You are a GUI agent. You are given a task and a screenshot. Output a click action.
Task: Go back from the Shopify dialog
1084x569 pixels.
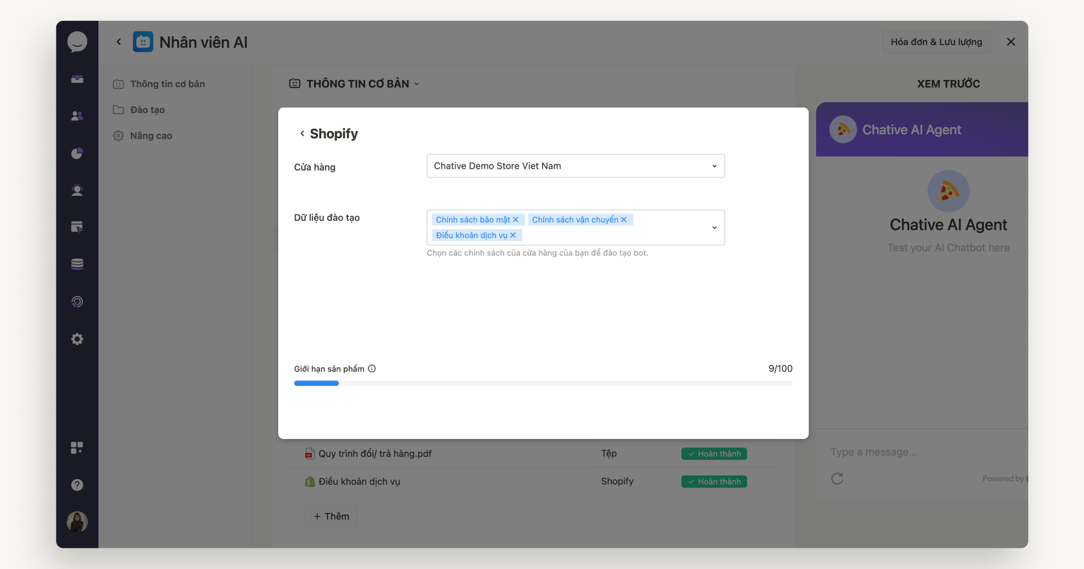tap(302, 133)
